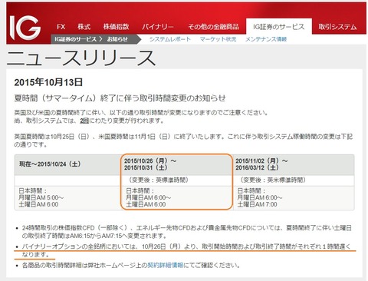
Task: Click the IG logo
Action: click(25, 28)
